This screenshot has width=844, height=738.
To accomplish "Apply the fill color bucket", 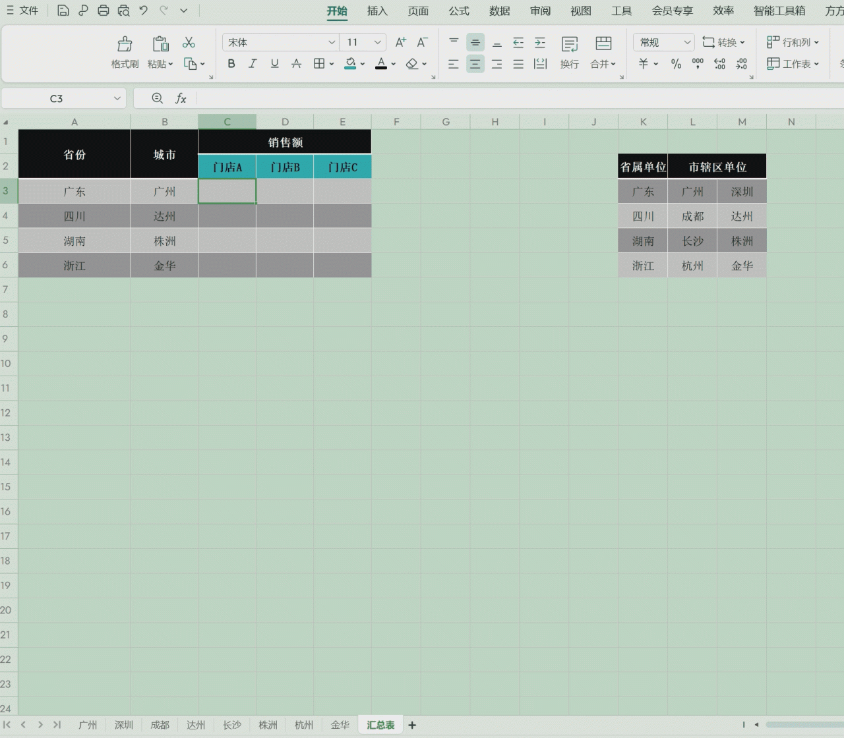I will (351, 64).
